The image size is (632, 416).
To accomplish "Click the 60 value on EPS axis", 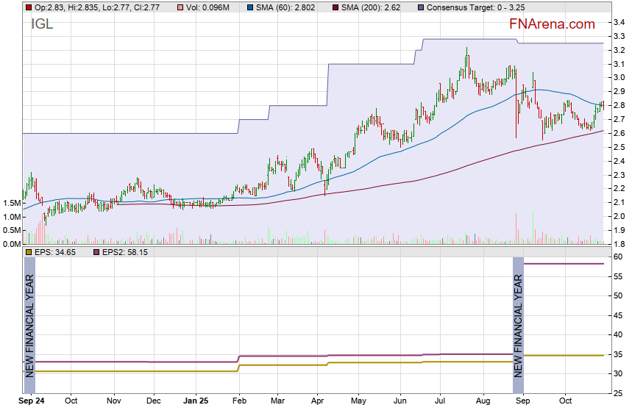I will [x=618, y=257].
